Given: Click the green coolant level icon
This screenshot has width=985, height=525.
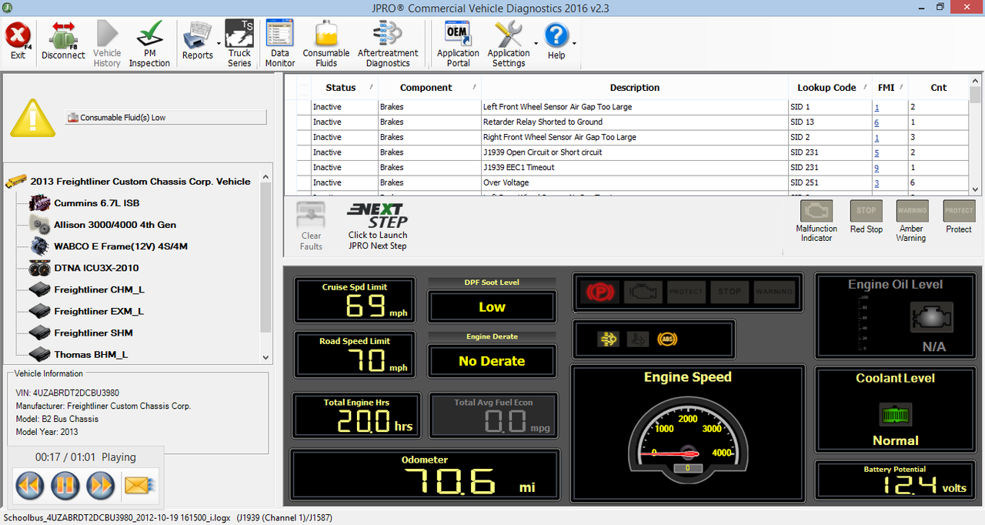Looking at the screenshot, I should coord(895,414).
